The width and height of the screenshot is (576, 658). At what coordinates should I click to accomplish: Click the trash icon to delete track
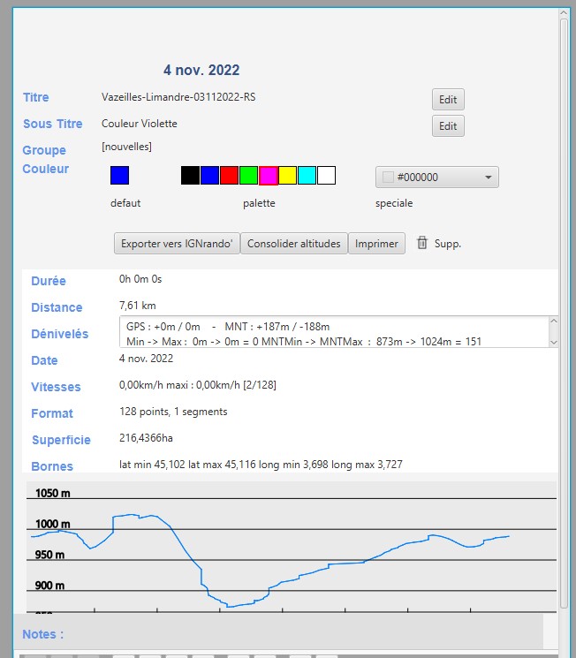[422, 243]
